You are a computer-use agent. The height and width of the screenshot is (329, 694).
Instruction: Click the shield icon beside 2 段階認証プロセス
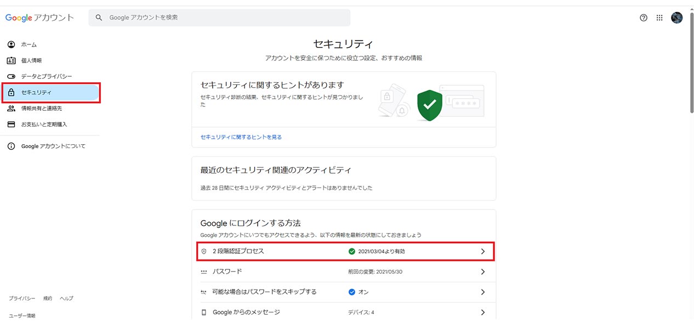204,251
